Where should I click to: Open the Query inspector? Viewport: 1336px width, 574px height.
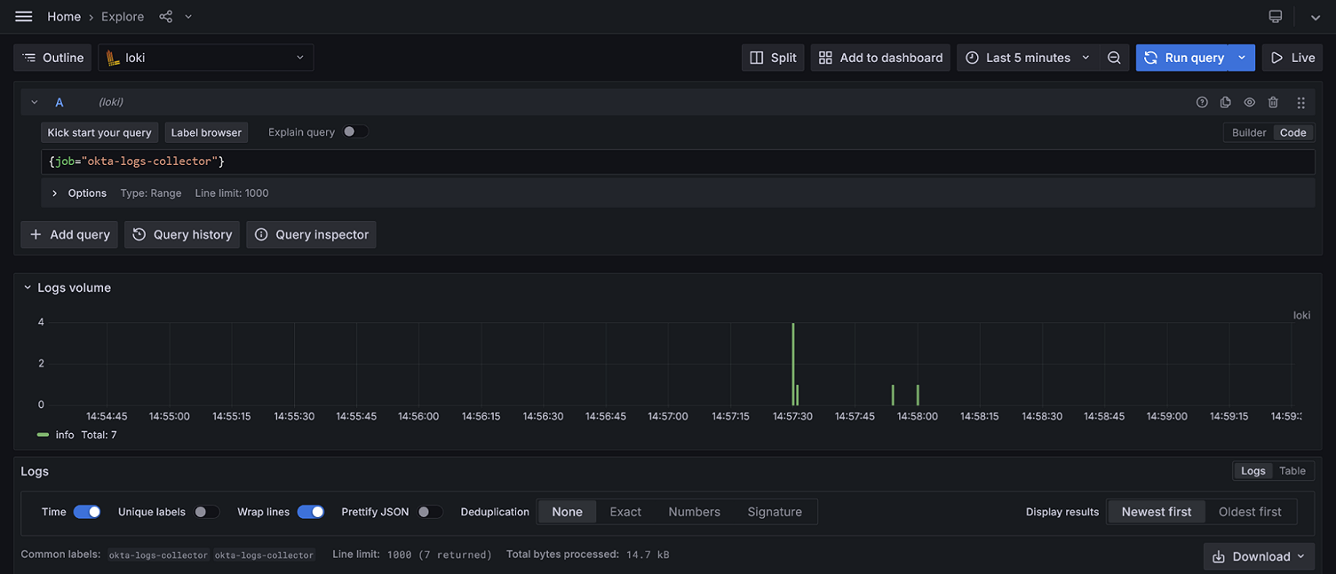click(x=311, y=234)
